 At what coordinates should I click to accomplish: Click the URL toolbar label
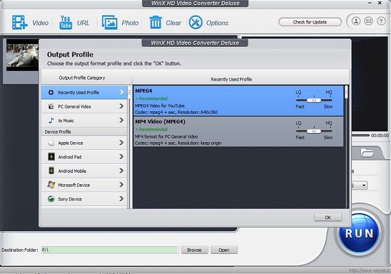[x=83, y=23]
